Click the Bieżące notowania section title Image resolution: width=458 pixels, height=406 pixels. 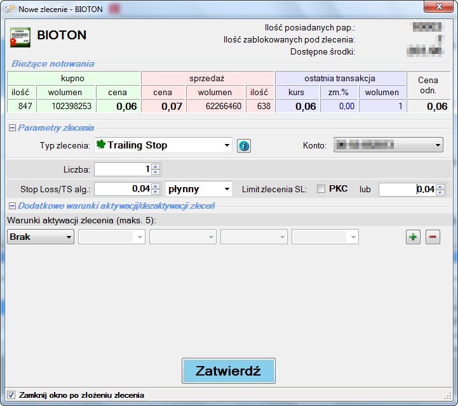[x=53, y=64]
